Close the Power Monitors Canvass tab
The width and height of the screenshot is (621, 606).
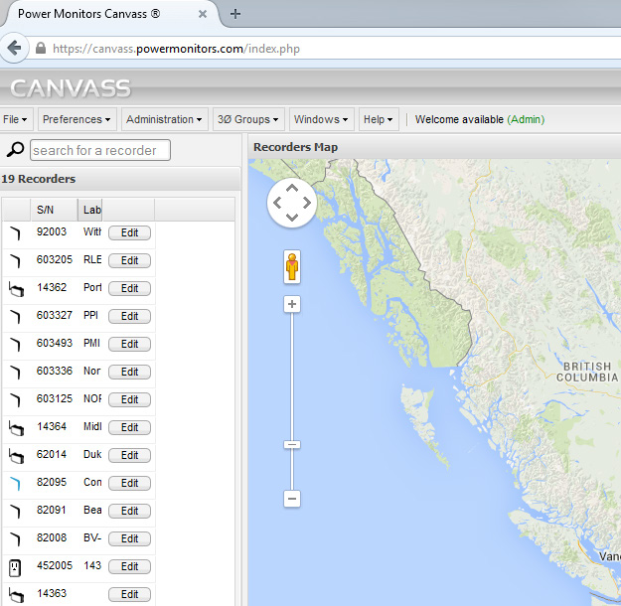point(203,14)
